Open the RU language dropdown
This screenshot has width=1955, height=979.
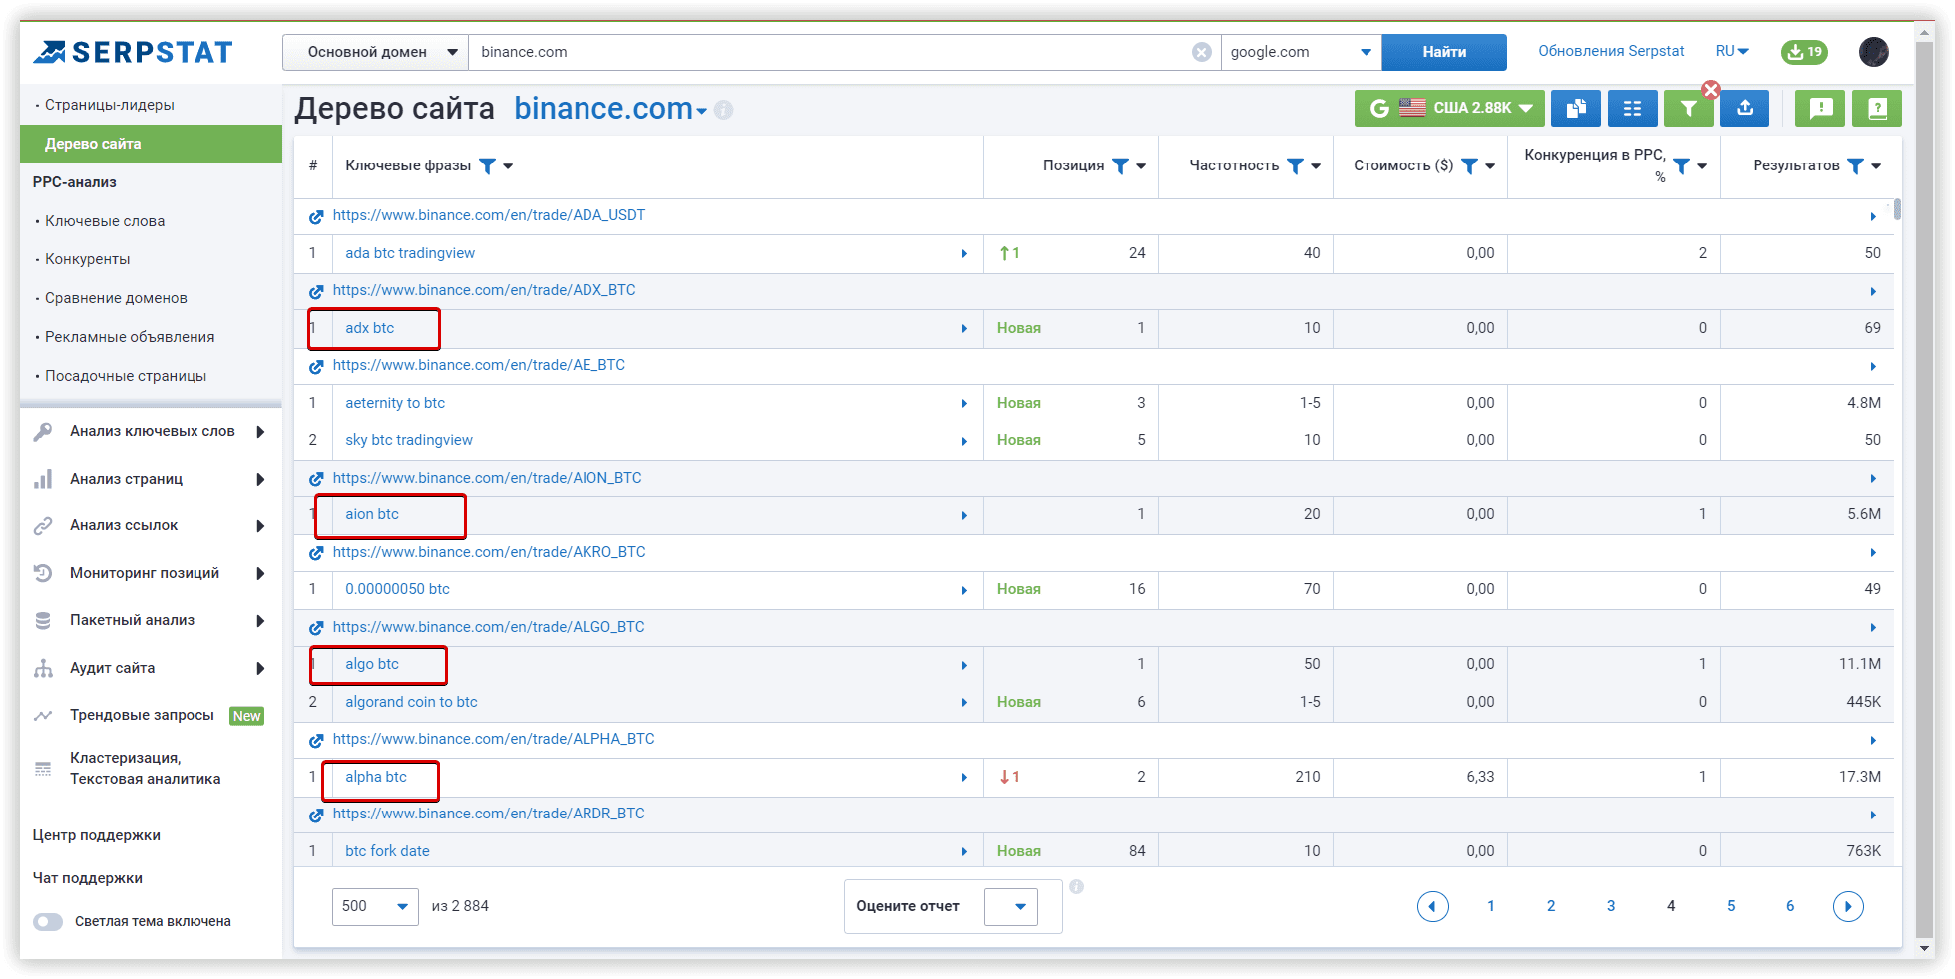point(1732,51)
